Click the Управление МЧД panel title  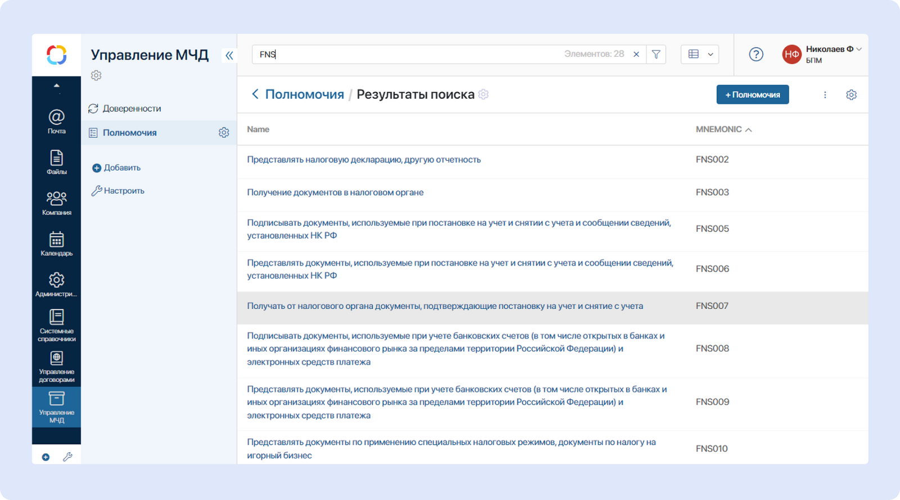tap(150, 55)
